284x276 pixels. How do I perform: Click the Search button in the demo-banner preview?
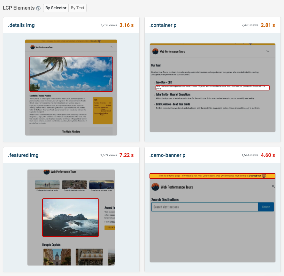[x=266, y=207]
